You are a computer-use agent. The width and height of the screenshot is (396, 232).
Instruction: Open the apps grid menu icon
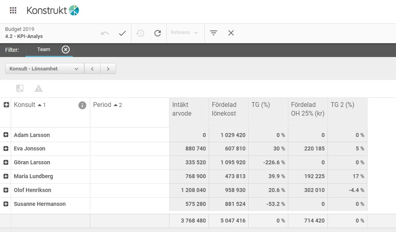click(13, 10)
